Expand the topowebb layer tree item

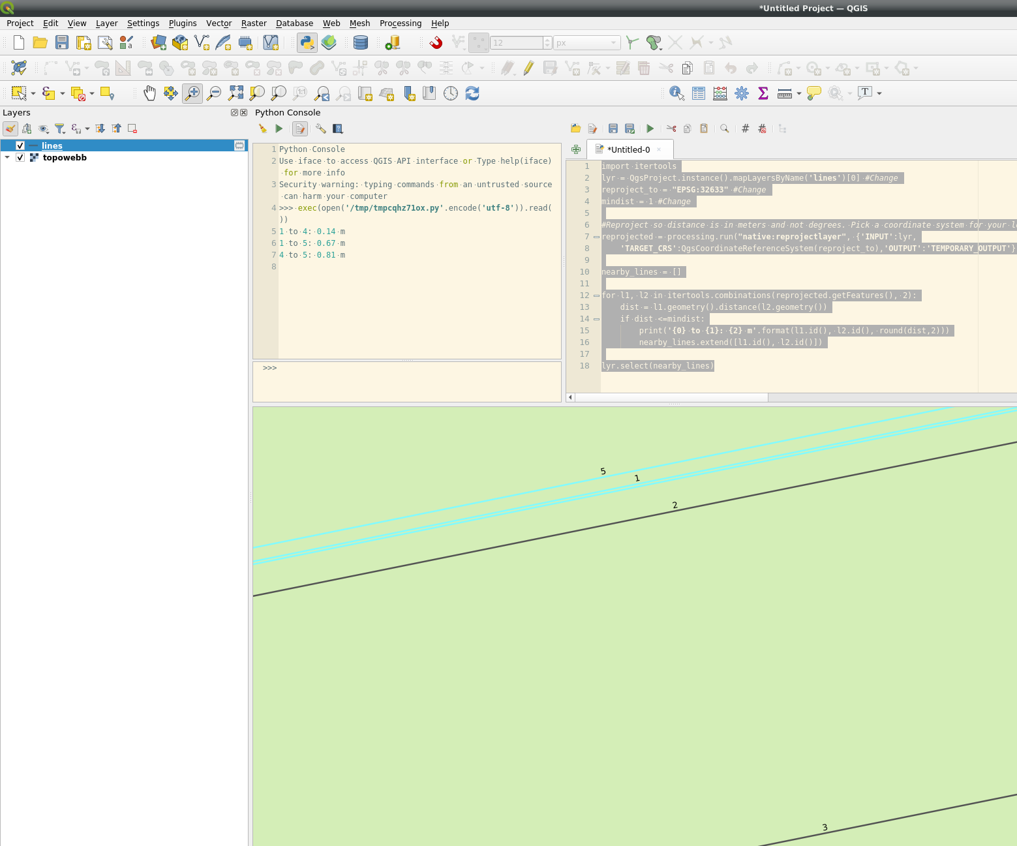tap(7, 157)
